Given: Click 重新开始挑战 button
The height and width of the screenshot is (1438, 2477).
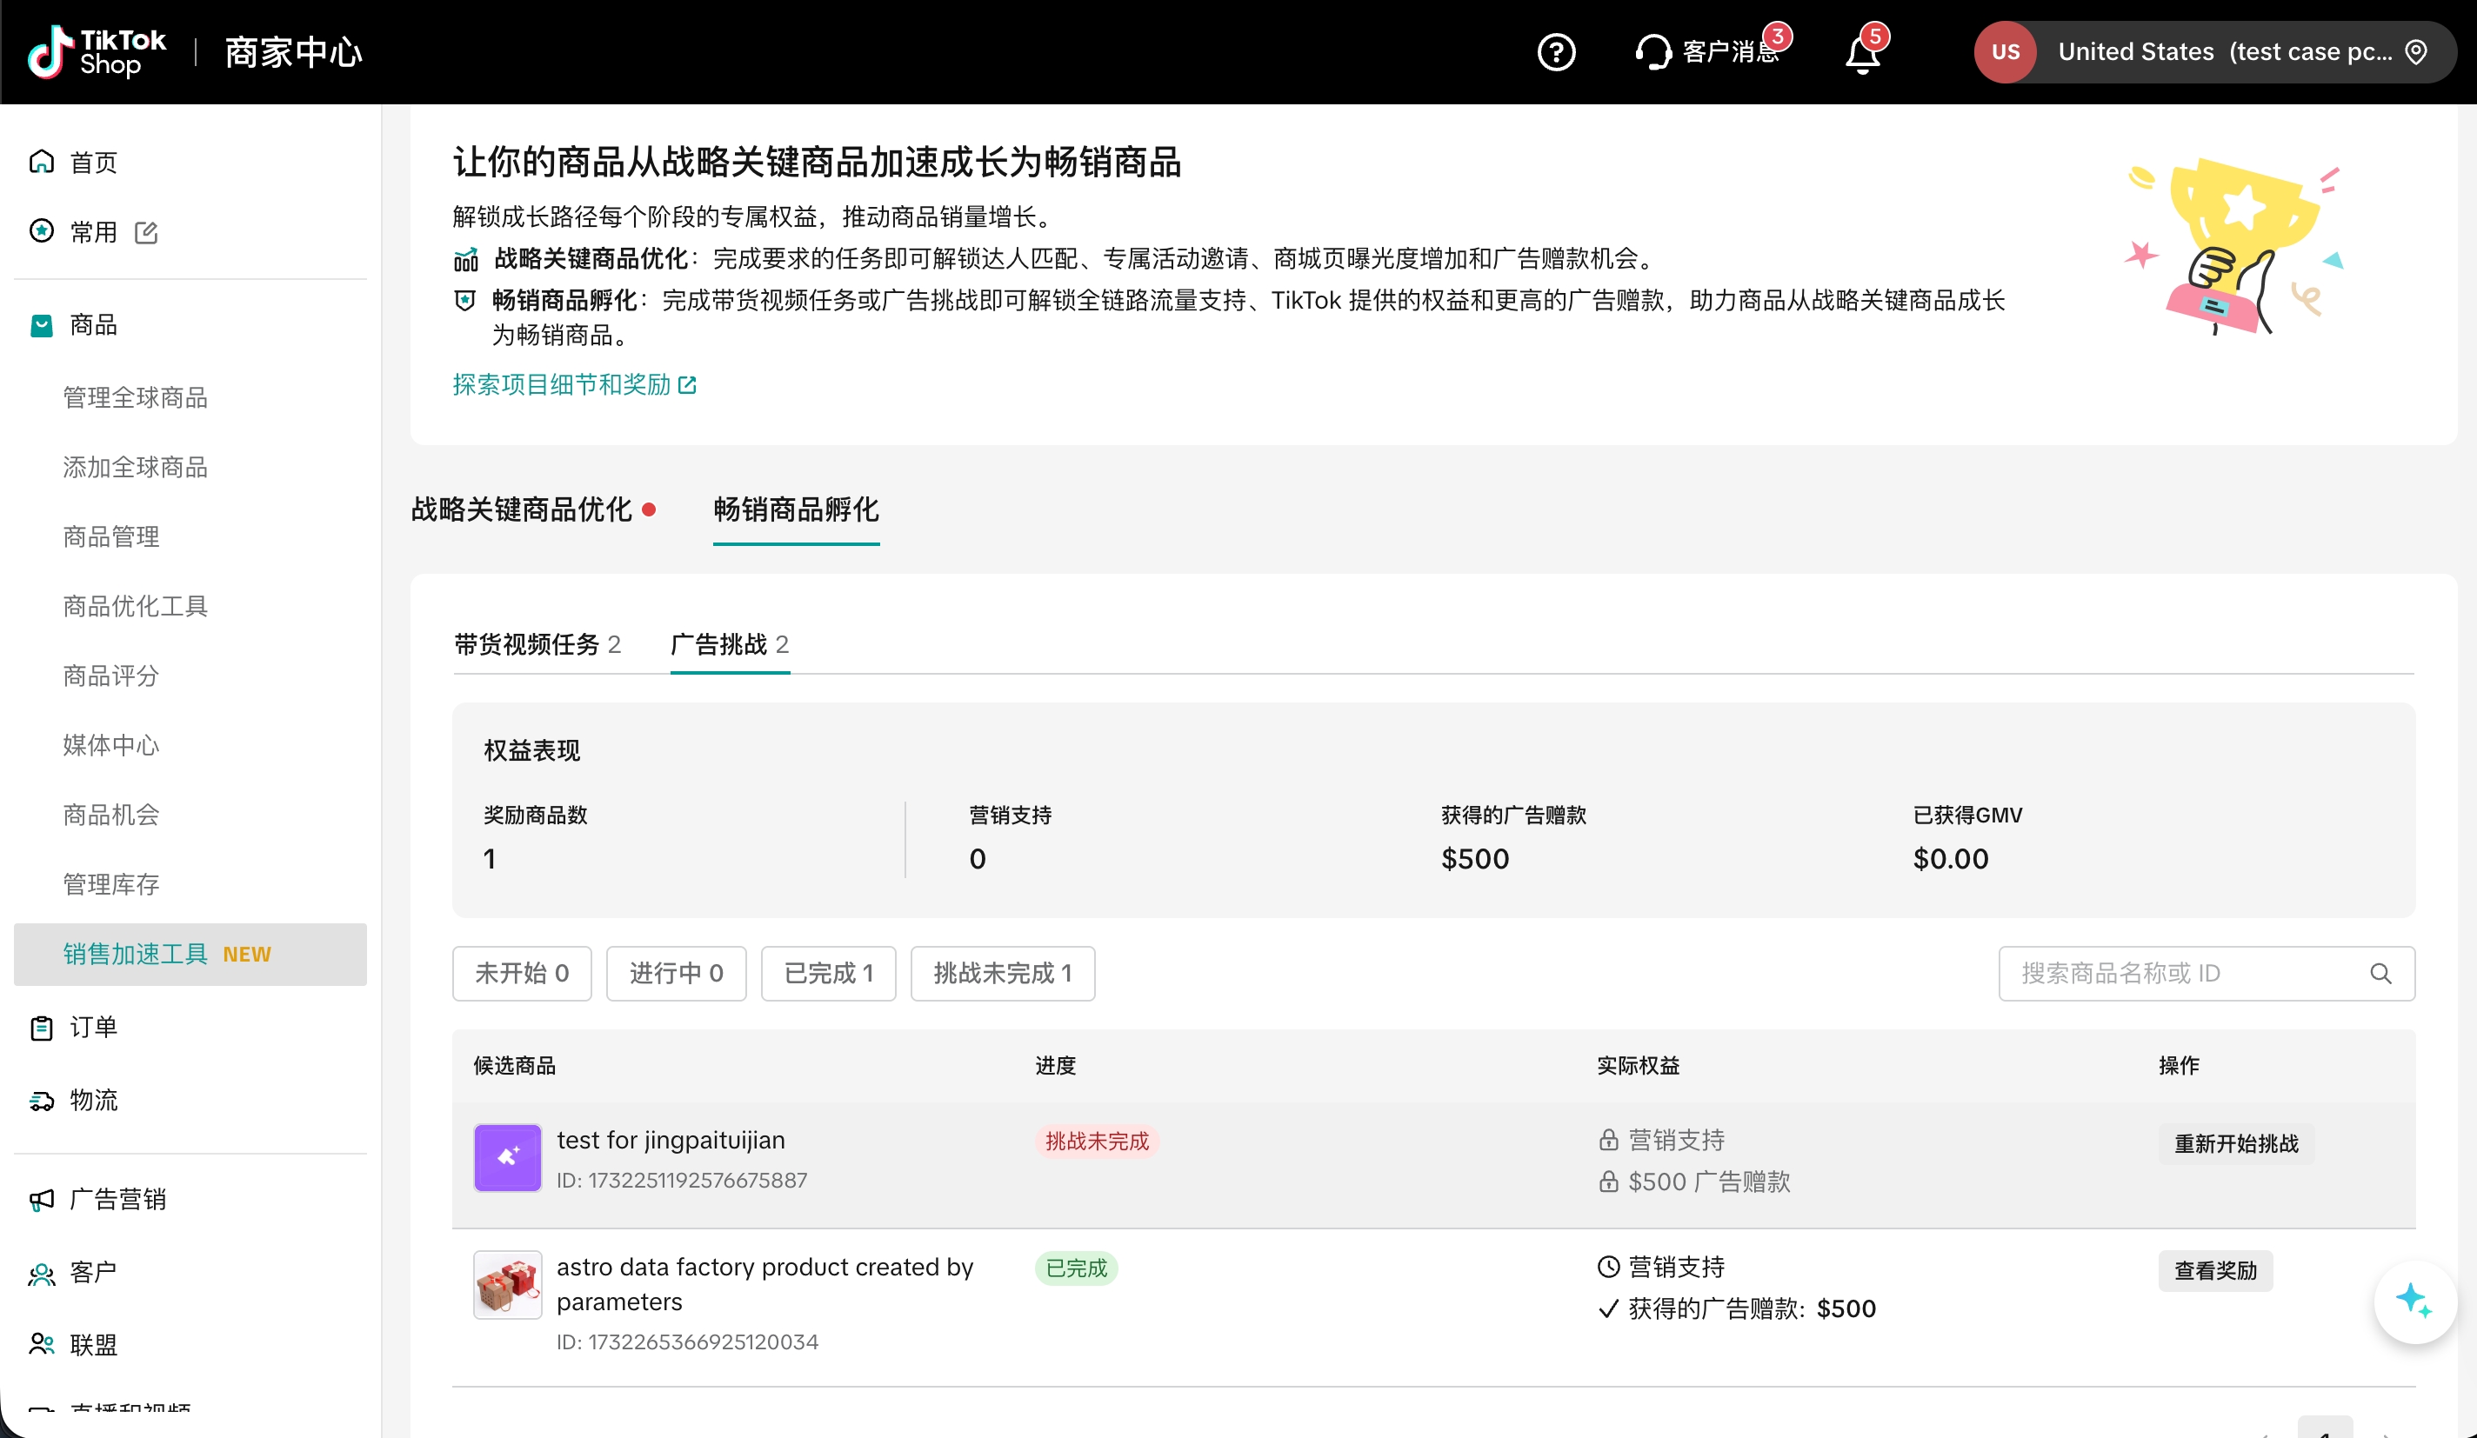Looking at the screenshot, I should [x=2235, y=1144].
